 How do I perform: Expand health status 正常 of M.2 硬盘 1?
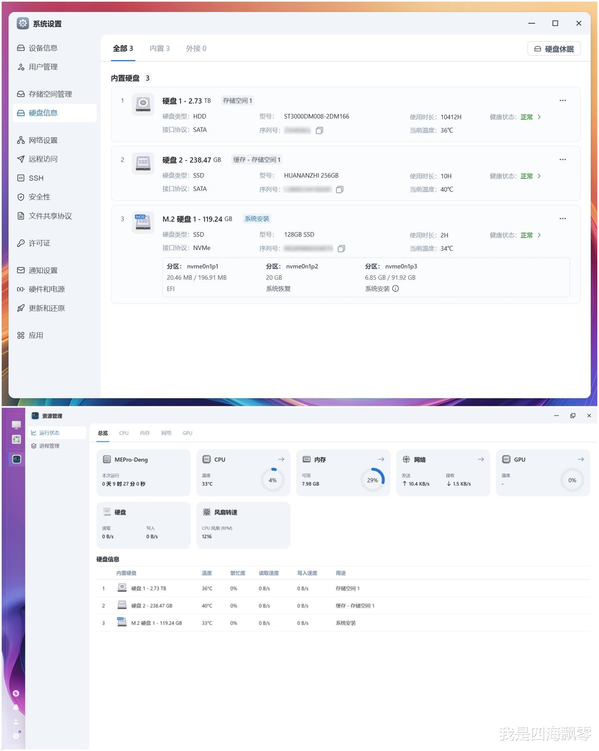(x=531, y=235)
